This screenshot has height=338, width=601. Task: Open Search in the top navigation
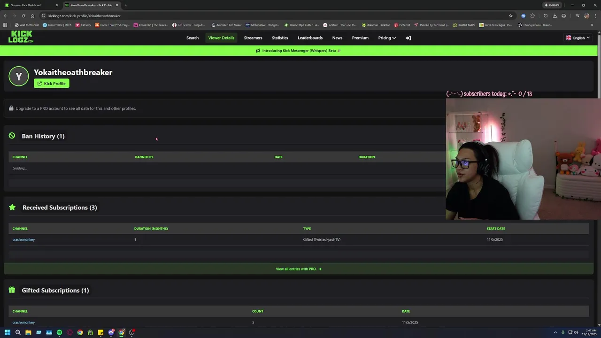pyautogui.click(x=193, y=38)
